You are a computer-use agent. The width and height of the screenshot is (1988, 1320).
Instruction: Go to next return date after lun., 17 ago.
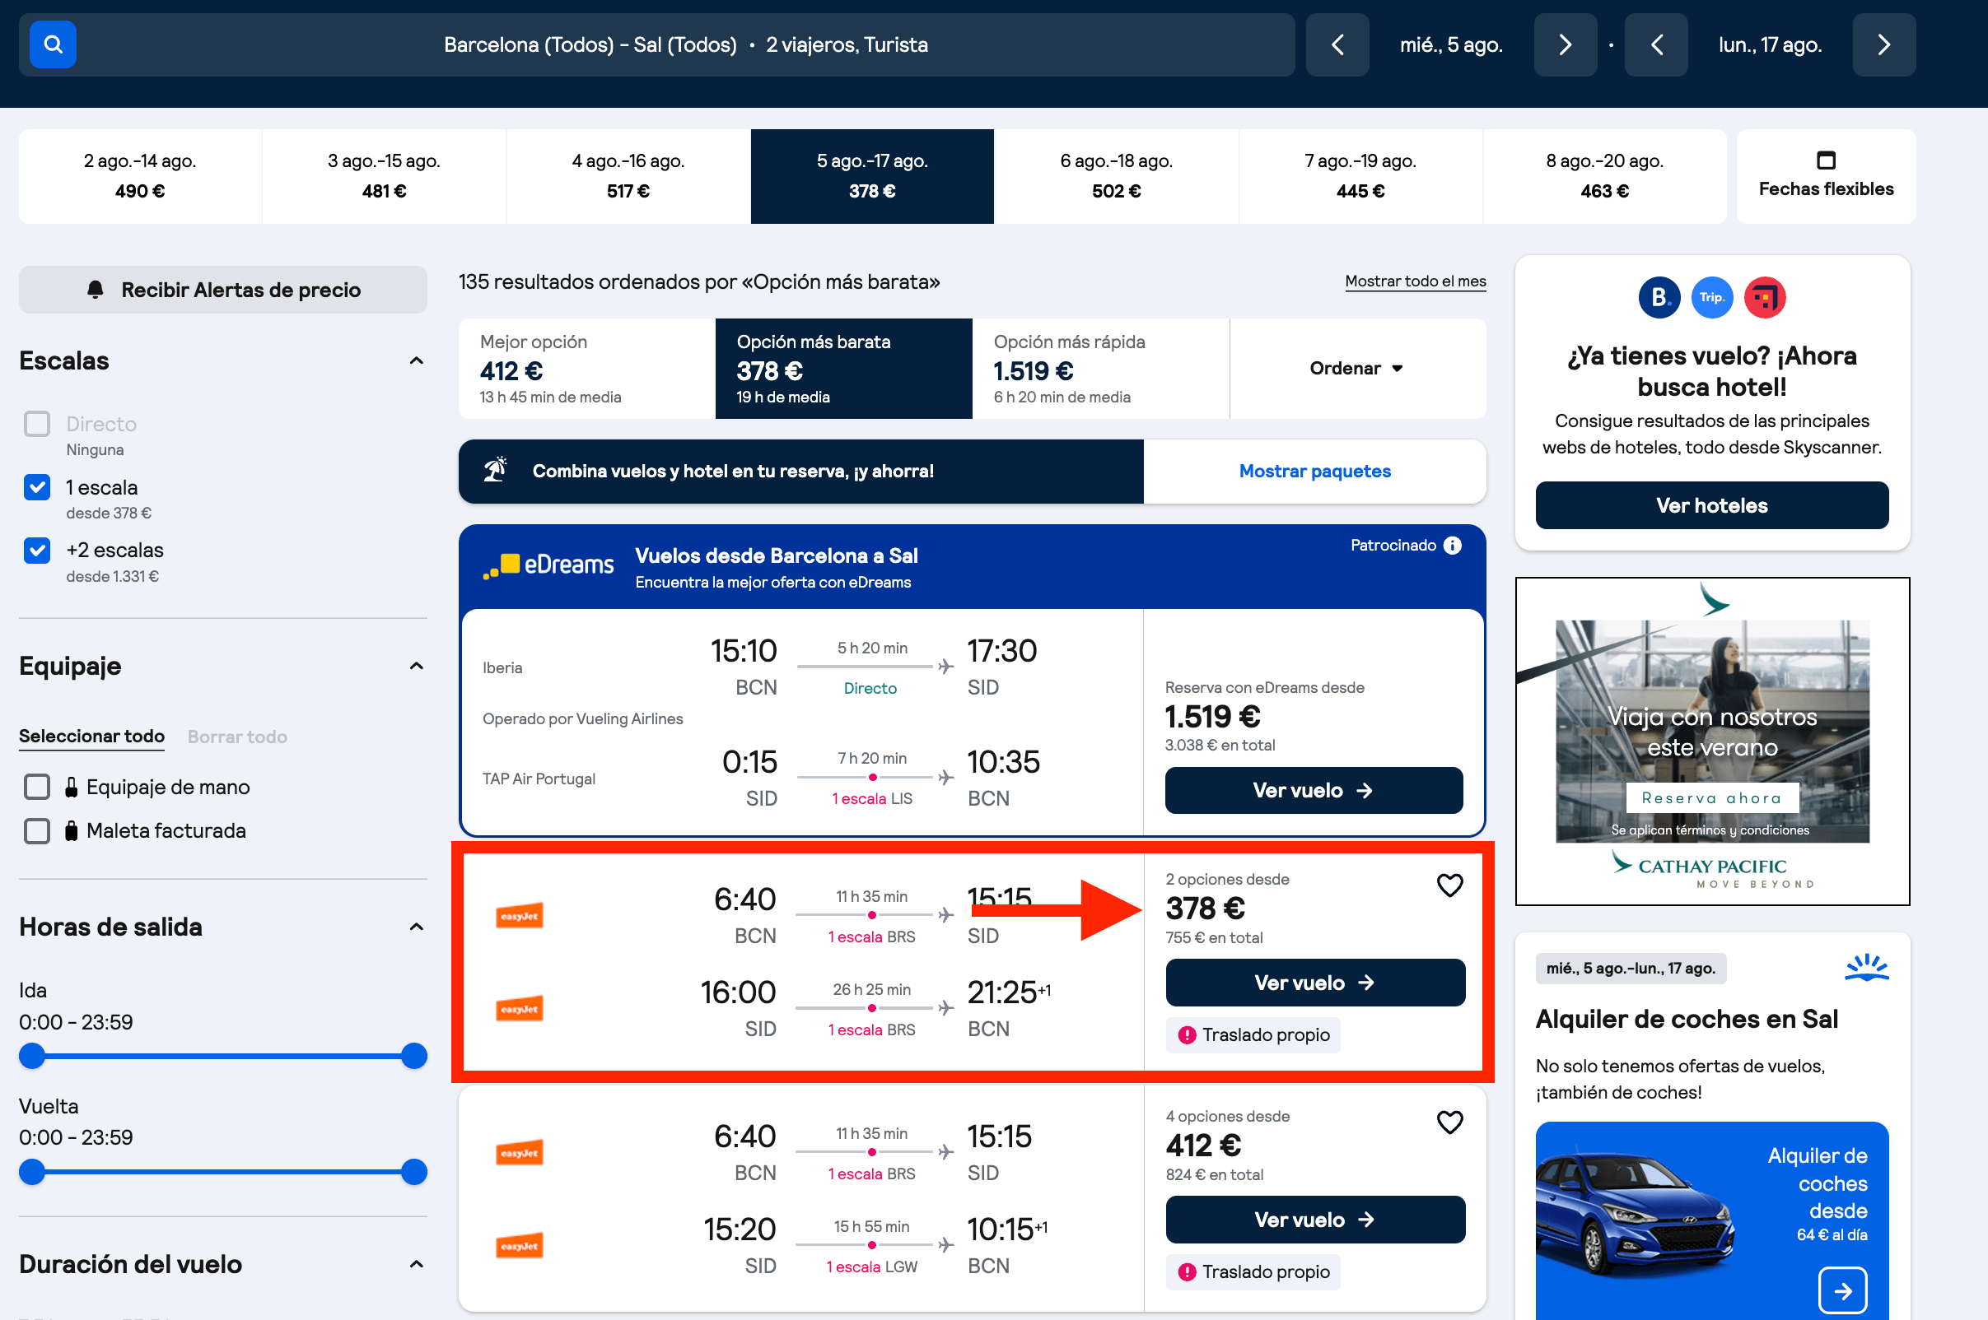pyautogui.click(x=1883, y=44)
